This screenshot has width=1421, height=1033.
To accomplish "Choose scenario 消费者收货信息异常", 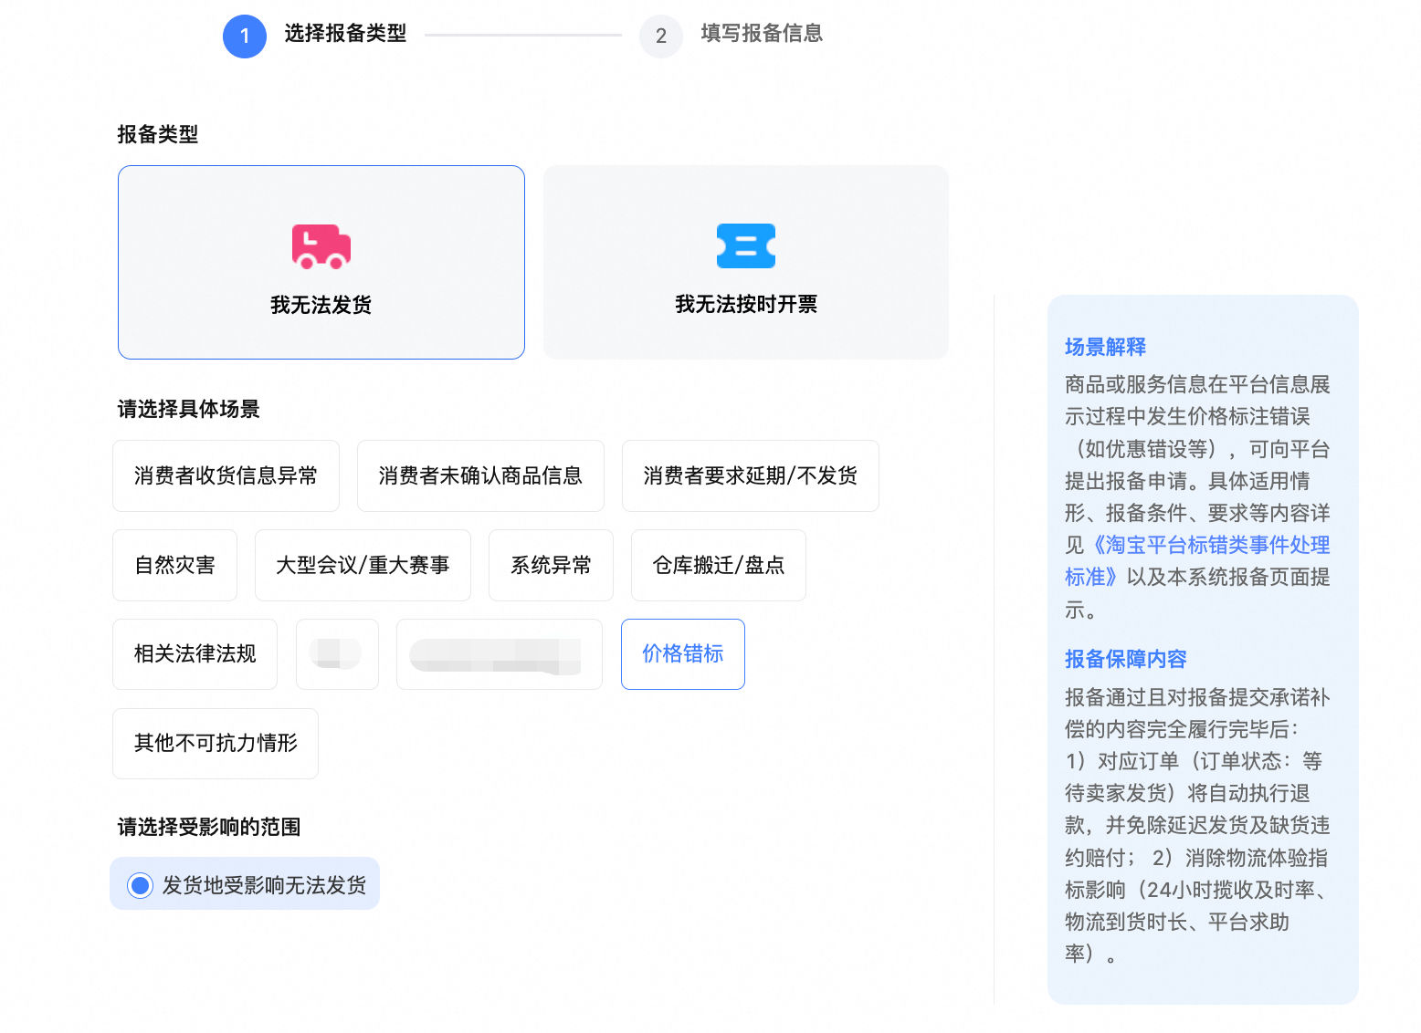I will [226, 475].
